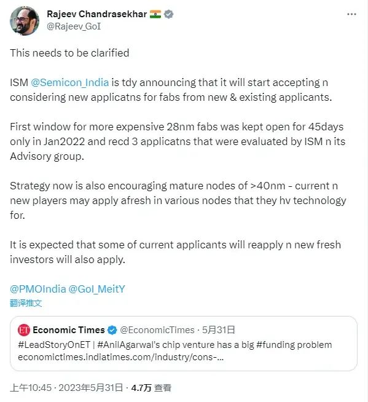Click Rajeev Chandrasekhar's profile picture
Screen dimensions: 368x402
[x=25, y=21]
